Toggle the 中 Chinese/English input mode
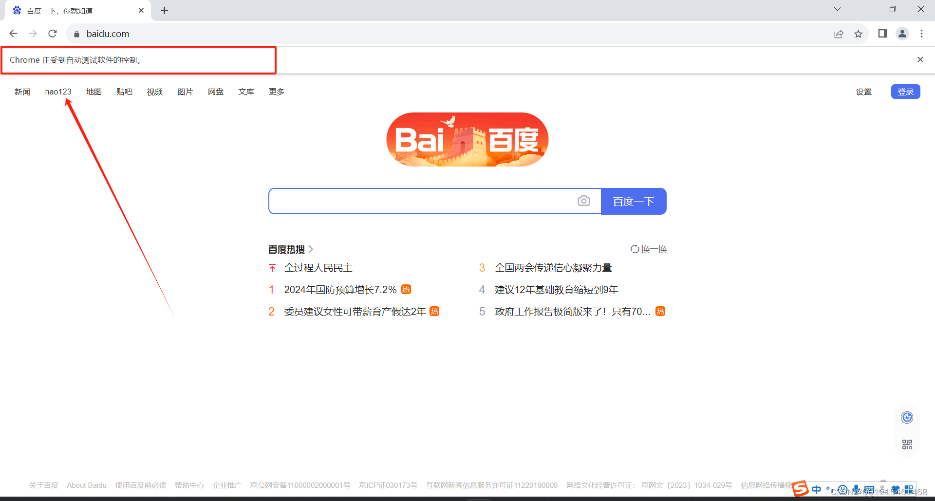 [817, 489]
